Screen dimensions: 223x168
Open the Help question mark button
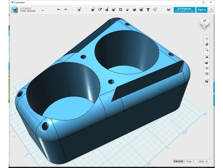211,10
